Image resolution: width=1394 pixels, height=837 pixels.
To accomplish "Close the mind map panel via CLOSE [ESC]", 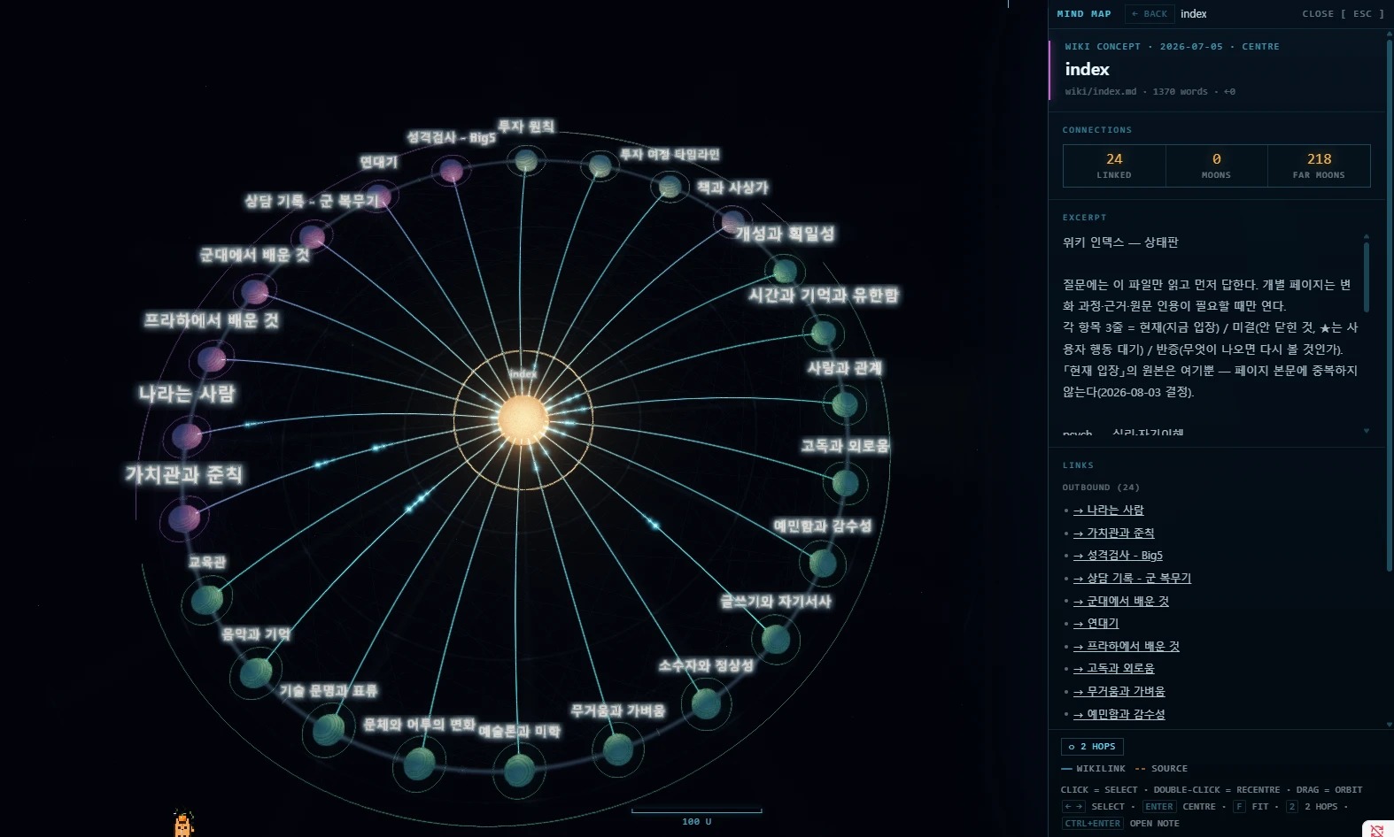I will click(1343, 13).
